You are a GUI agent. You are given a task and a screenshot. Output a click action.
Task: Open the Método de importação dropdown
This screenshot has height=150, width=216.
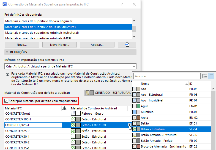point(70,66)
